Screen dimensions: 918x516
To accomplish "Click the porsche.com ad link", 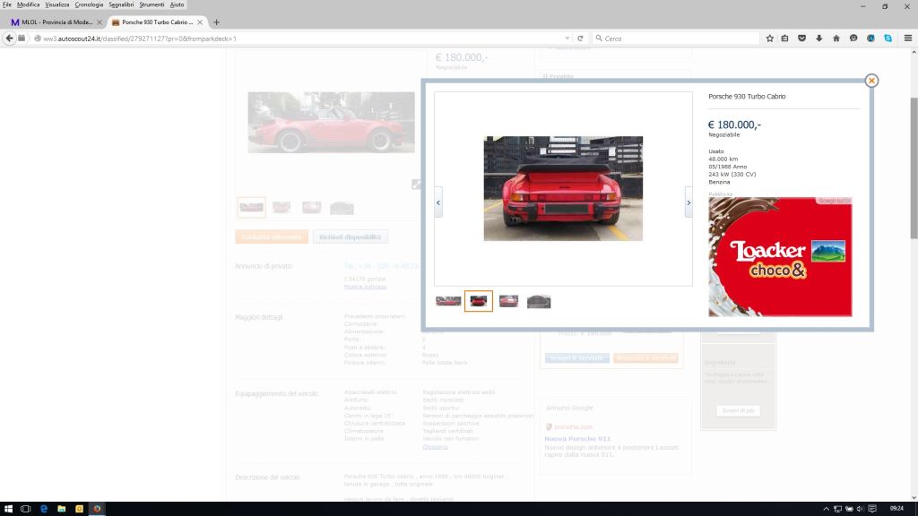I will (573, 427).
